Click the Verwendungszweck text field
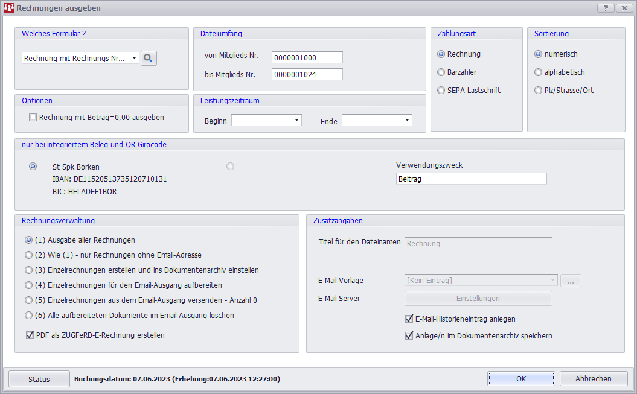Viewport: 637px width, 394px height. [471, 179]
